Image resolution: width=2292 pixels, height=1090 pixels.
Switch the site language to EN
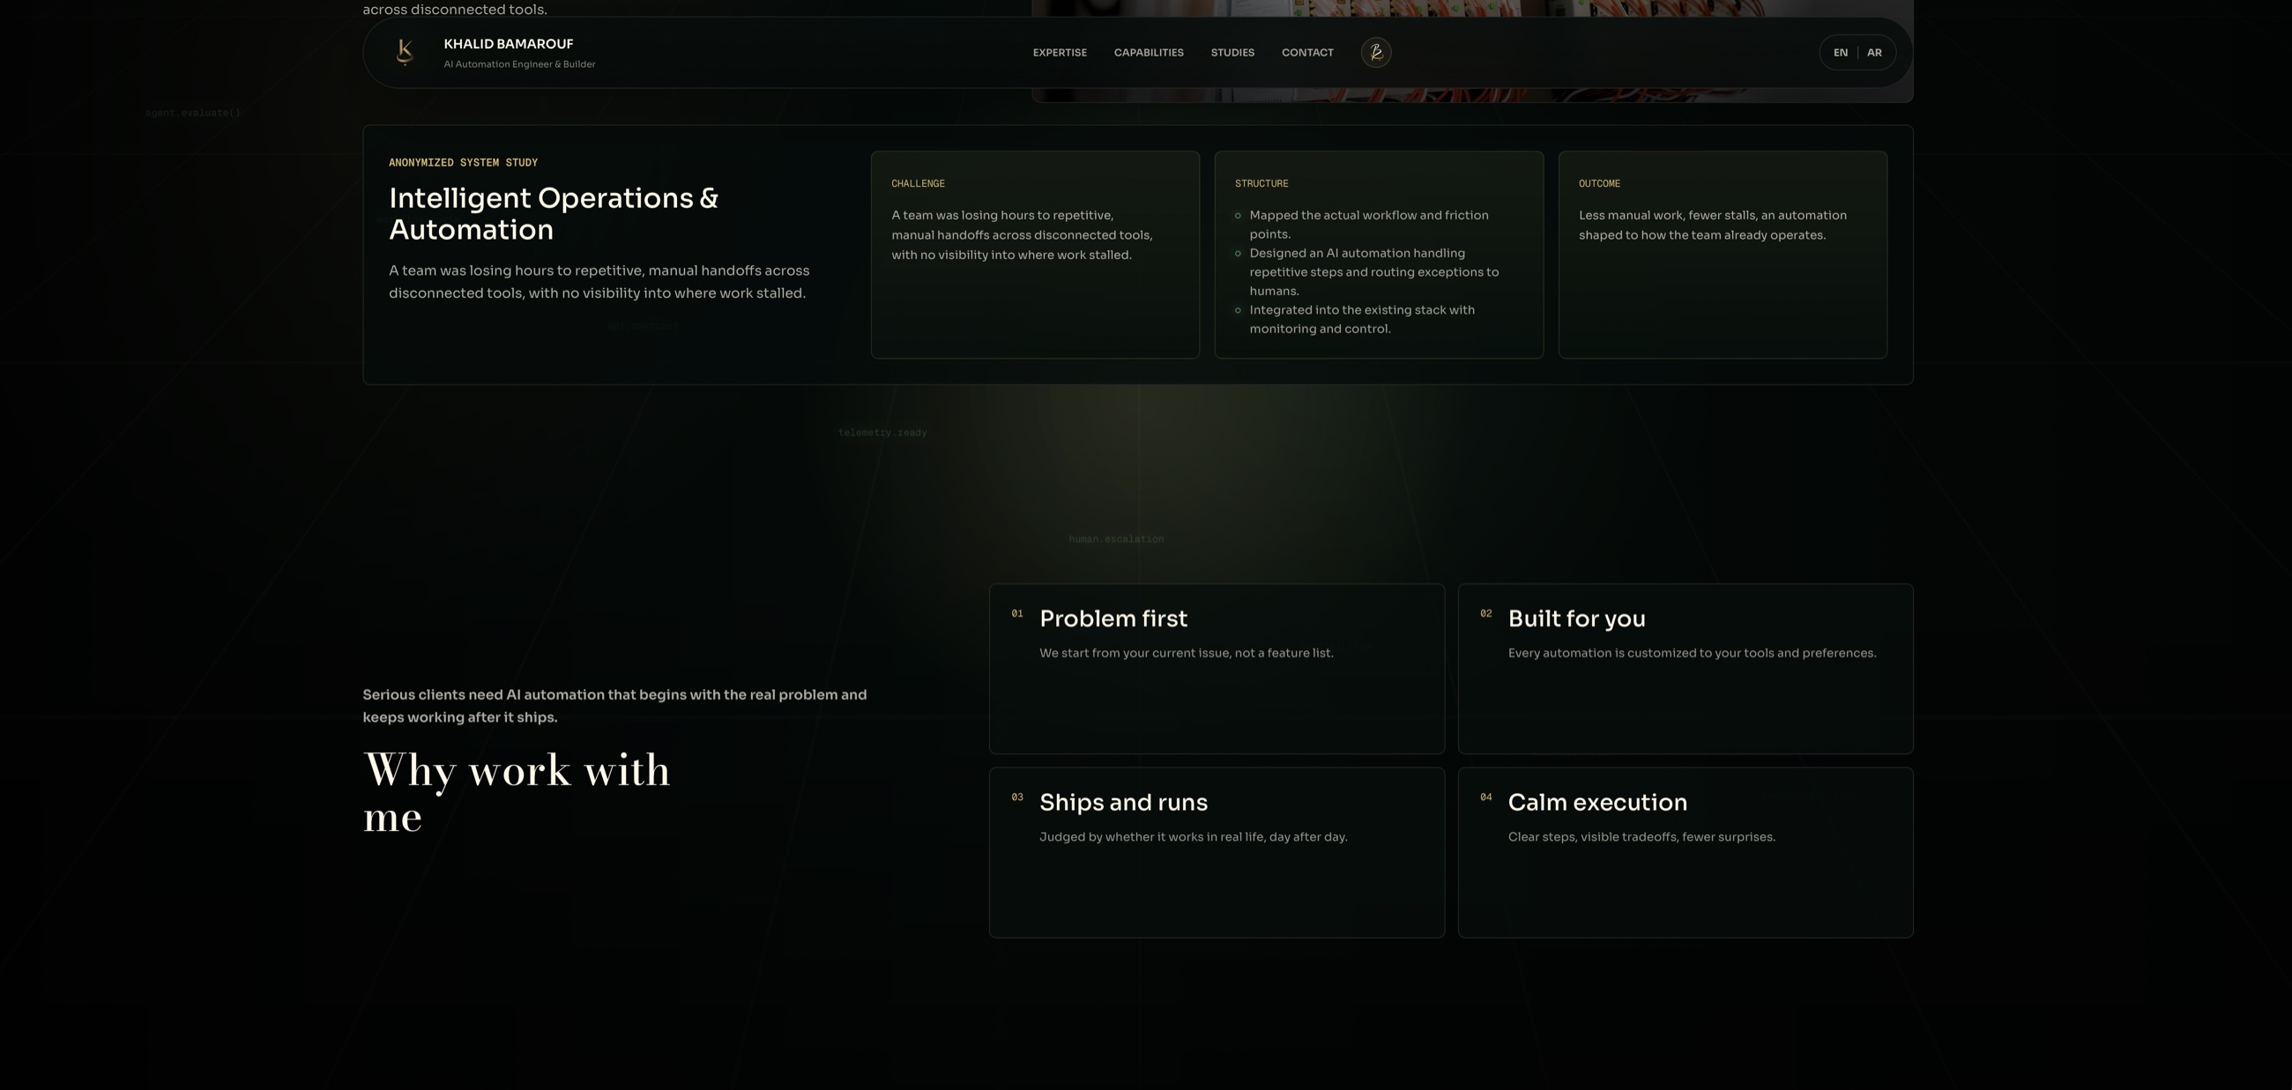click(x=1840, y=53)
